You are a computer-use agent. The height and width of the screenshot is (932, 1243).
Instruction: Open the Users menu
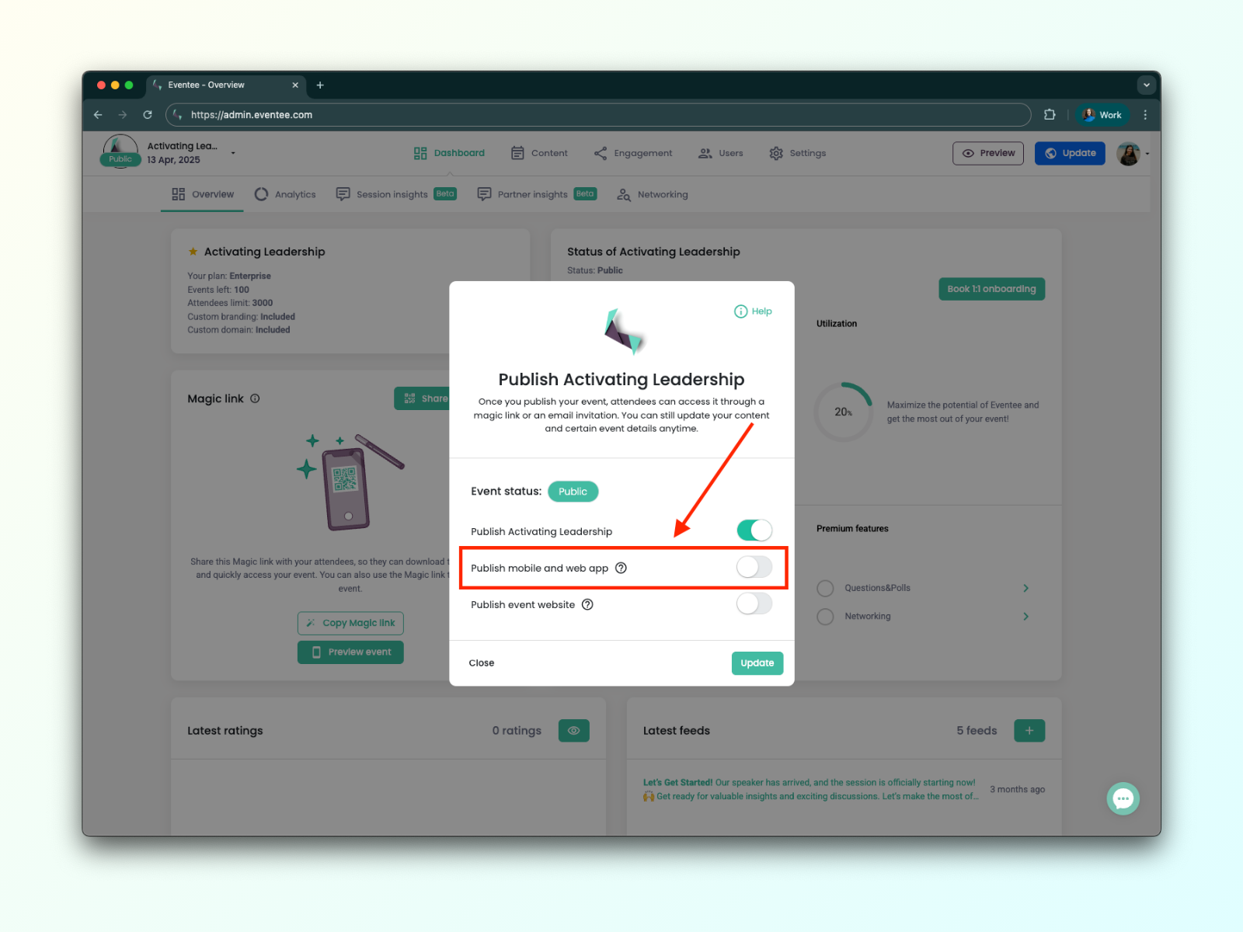pyautogui.click(x=721, y=153)
